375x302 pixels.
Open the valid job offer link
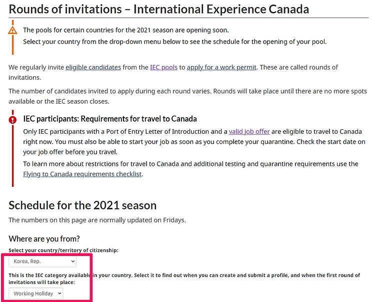click(x=249, y=132)
